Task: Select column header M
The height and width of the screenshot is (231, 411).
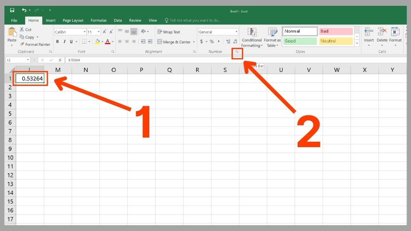Action: [58, 70]
